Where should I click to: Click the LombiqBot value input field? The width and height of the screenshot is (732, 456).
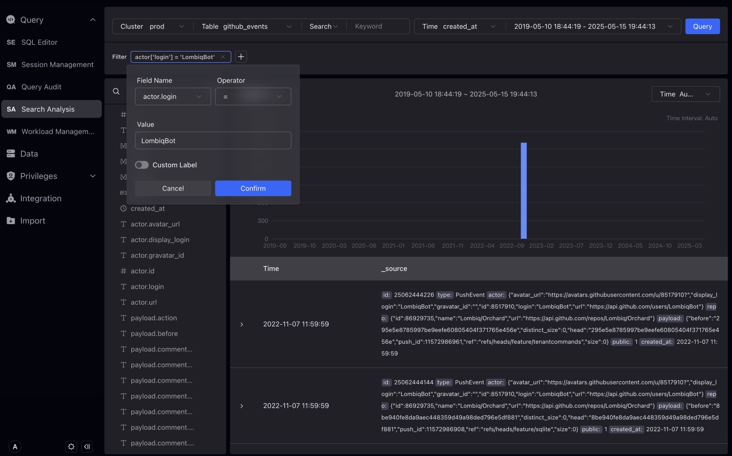tap(213, 141)
